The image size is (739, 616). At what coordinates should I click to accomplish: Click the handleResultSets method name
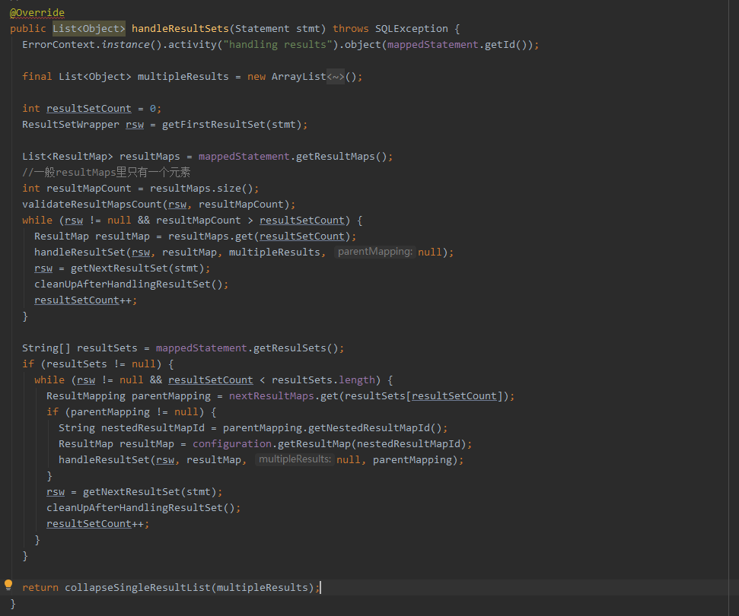[180, 29]
